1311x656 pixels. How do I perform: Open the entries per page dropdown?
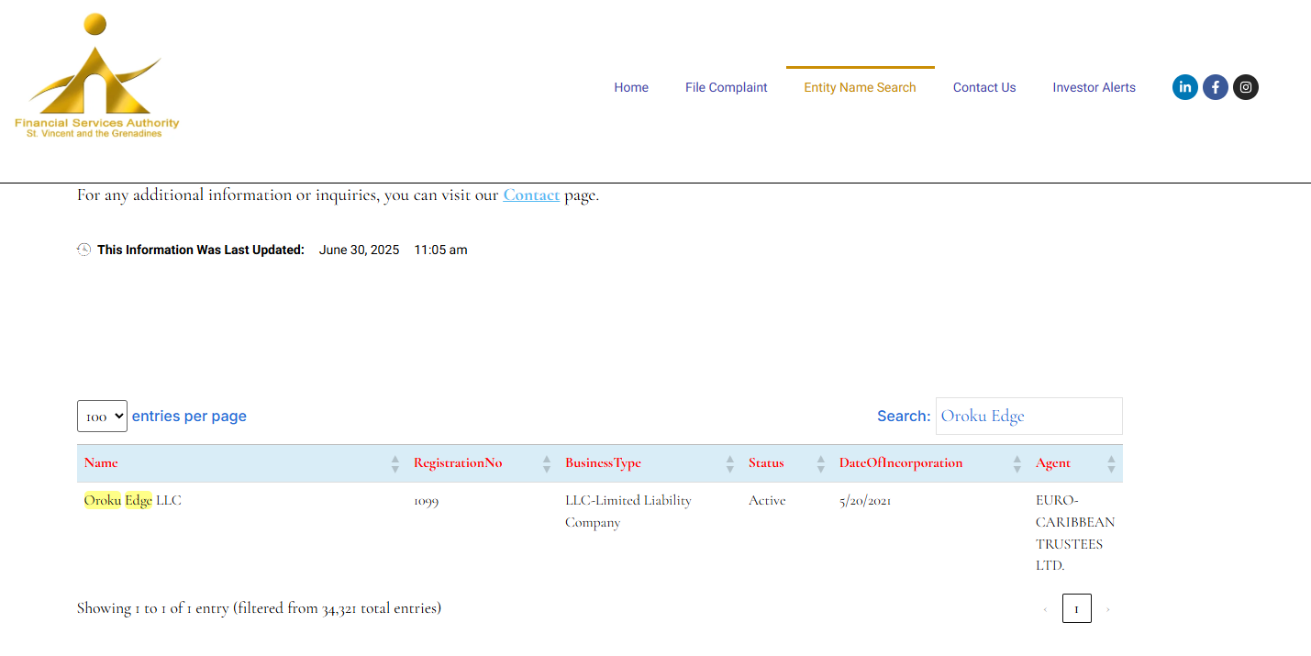(102, 416)
